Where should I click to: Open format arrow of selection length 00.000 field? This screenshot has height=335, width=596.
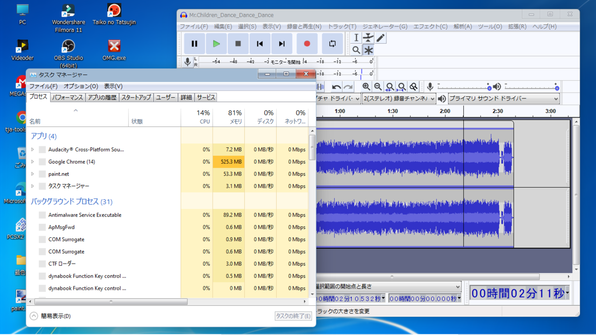pyautogui.click(x=459, y=299)
